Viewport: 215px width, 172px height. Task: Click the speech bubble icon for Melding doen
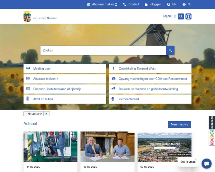pyautogui.click(x=28, y=68)
